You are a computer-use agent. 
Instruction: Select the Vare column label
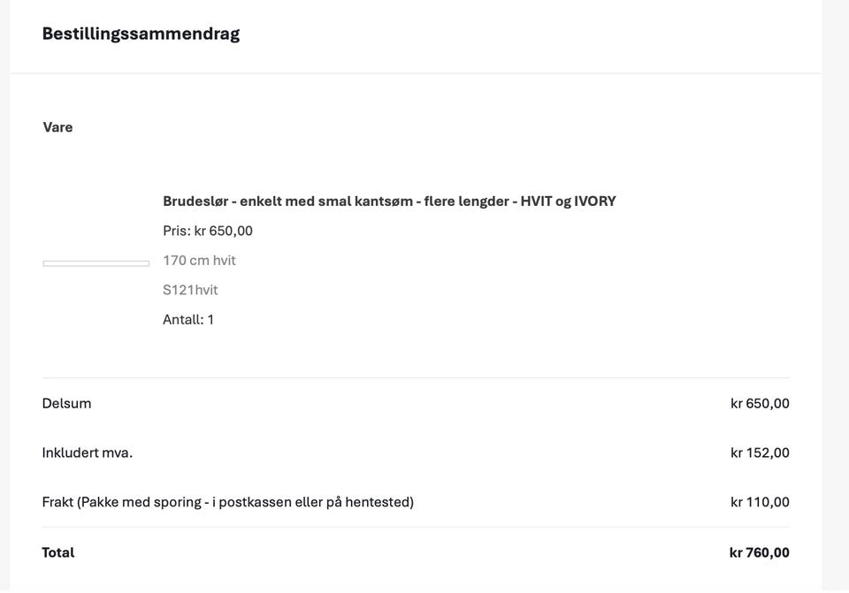click(x=57, y=127)
